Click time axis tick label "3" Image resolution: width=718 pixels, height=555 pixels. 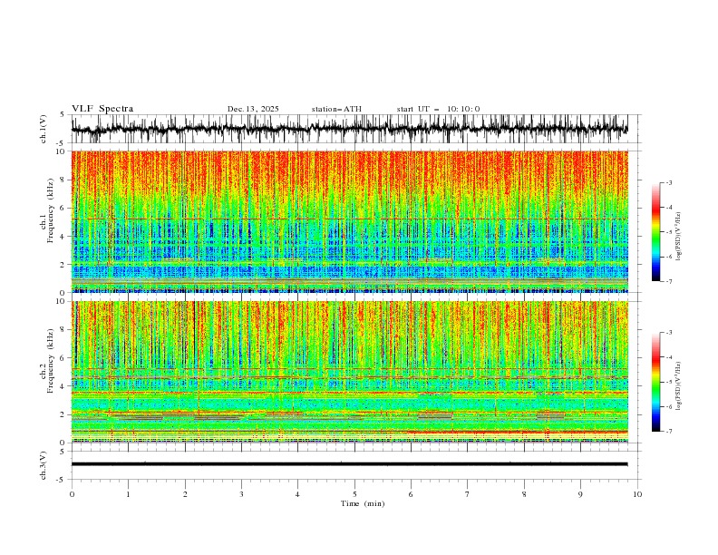click(x=241, y=494)
